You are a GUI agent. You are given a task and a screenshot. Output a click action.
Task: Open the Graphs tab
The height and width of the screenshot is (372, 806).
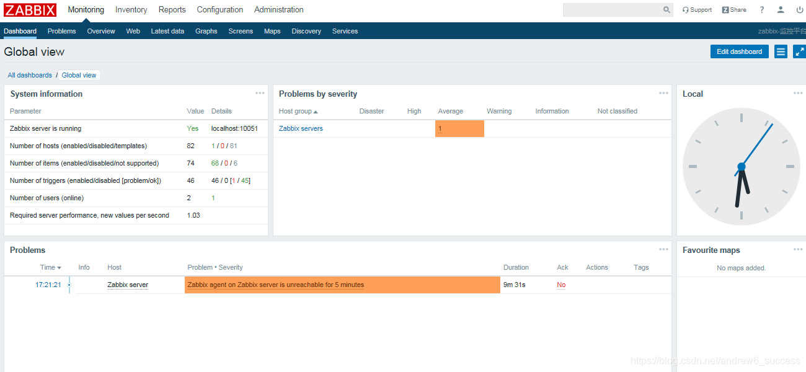click(x=206, y=31)
